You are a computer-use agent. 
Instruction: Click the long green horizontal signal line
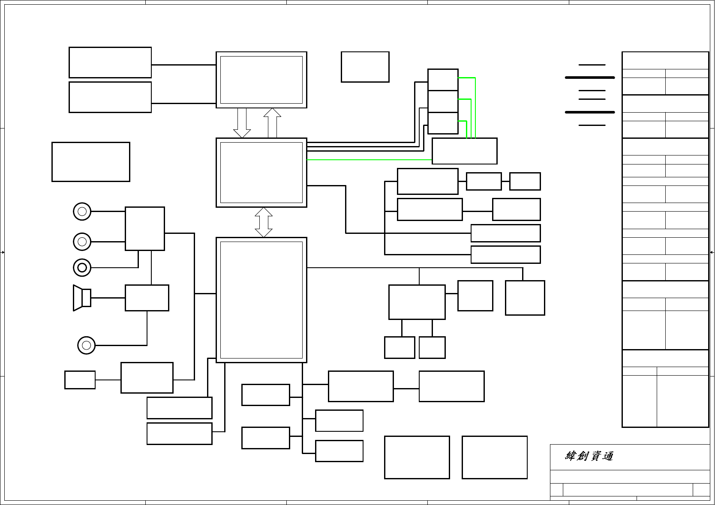coord(369,160)
